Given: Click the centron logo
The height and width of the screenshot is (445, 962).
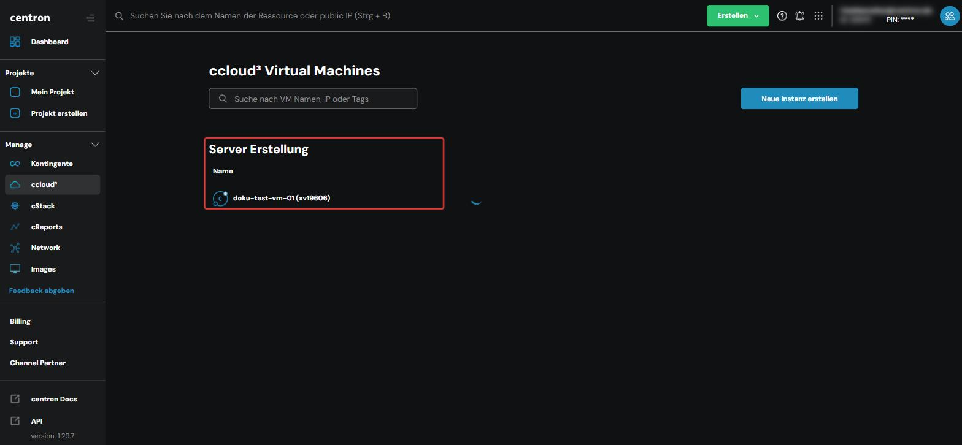Looking at the screenshot, I should click(x=30, y=18).
